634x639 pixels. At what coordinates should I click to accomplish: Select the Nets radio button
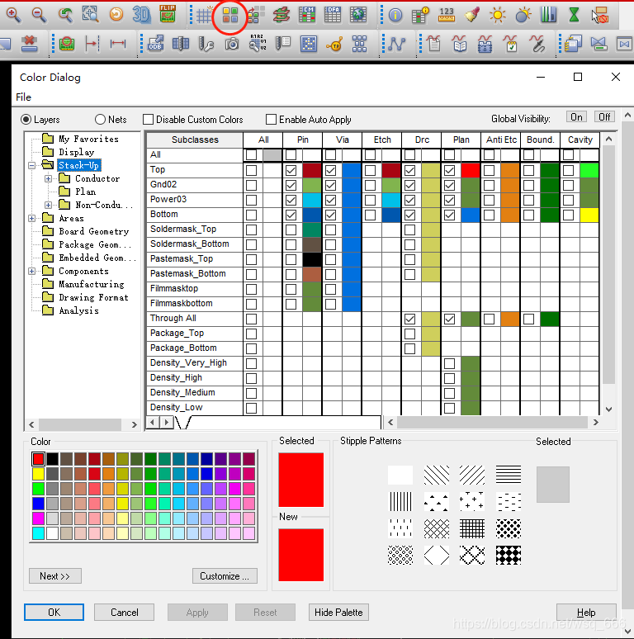tap(100, 119)
